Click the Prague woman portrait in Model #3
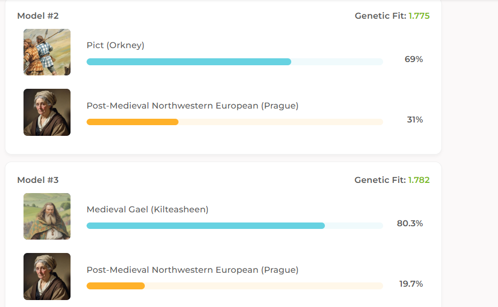This screenshot has width=498, height=307. pyautogui.click(x=47, y=277)
